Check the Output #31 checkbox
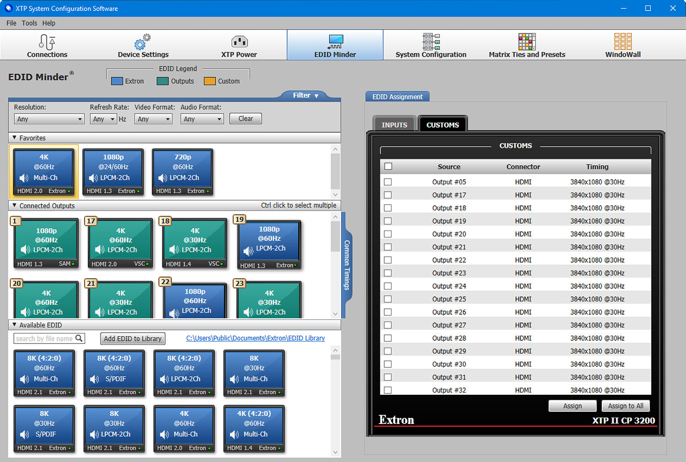The height and width of the screenshot is (462, 686). [x=388, y=377]
